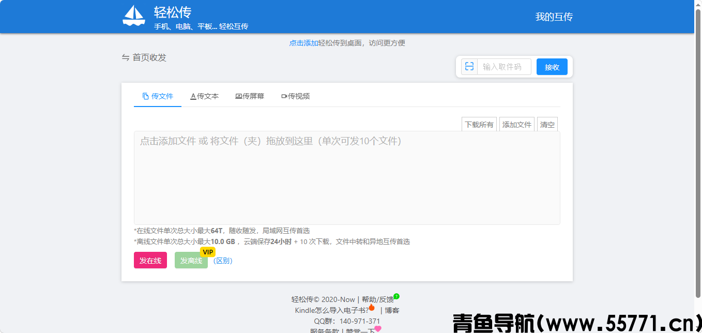This screenshot has height=333, width=702.
Task: Click the QR scan icon beside pickup code field
Action: (x=469, y=67)
